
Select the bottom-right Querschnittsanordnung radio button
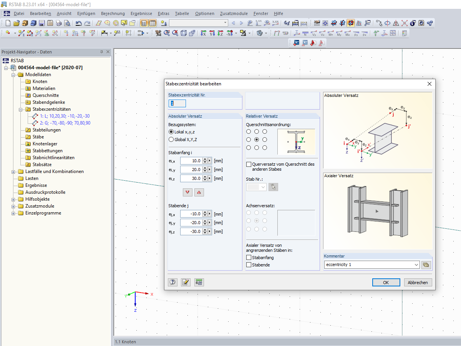pyautogui.click(x=265, y=148)
